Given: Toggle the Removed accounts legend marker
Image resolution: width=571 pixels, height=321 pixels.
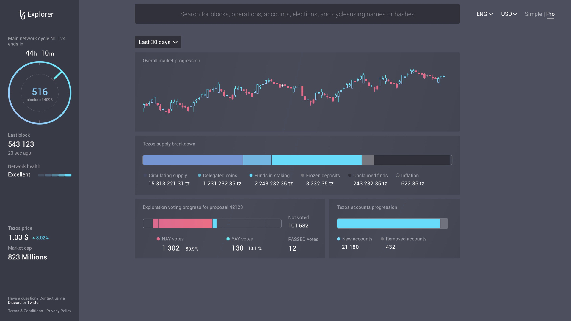Looking at the screenshot, I should [x=382, y=239].
